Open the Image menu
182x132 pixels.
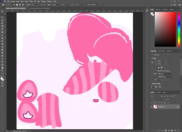(13, 1)
